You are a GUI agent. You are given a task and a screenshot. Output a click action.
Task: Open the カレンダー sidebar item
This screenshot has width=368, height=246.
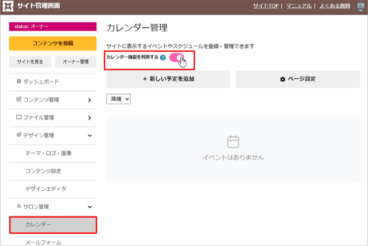[x=53, y=225]
